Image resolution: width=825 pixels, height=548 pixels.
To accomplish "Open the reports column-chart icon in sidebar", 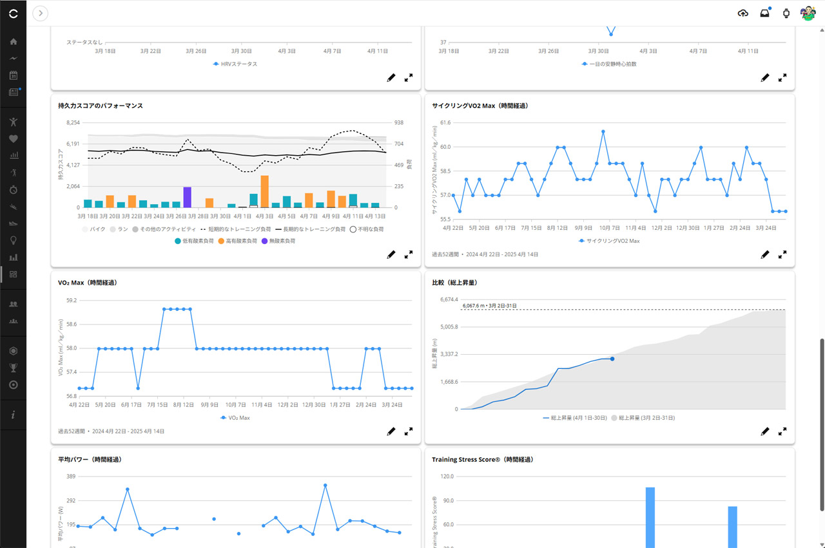I will click(x=14, y=257).
